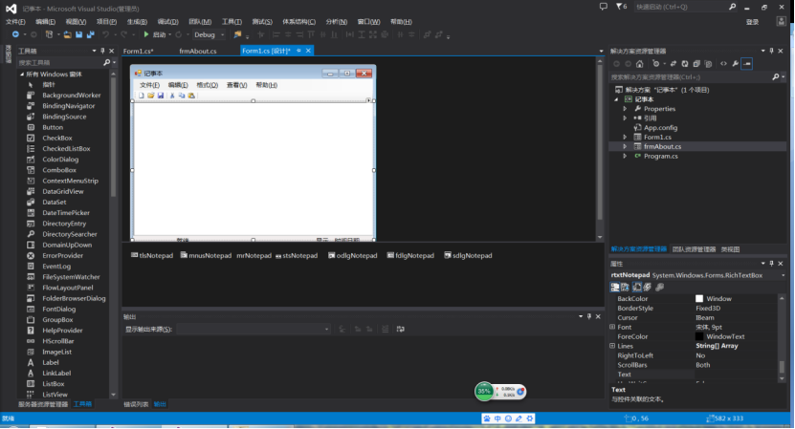Click the Save All toolbar icon

tap(90, 34)
